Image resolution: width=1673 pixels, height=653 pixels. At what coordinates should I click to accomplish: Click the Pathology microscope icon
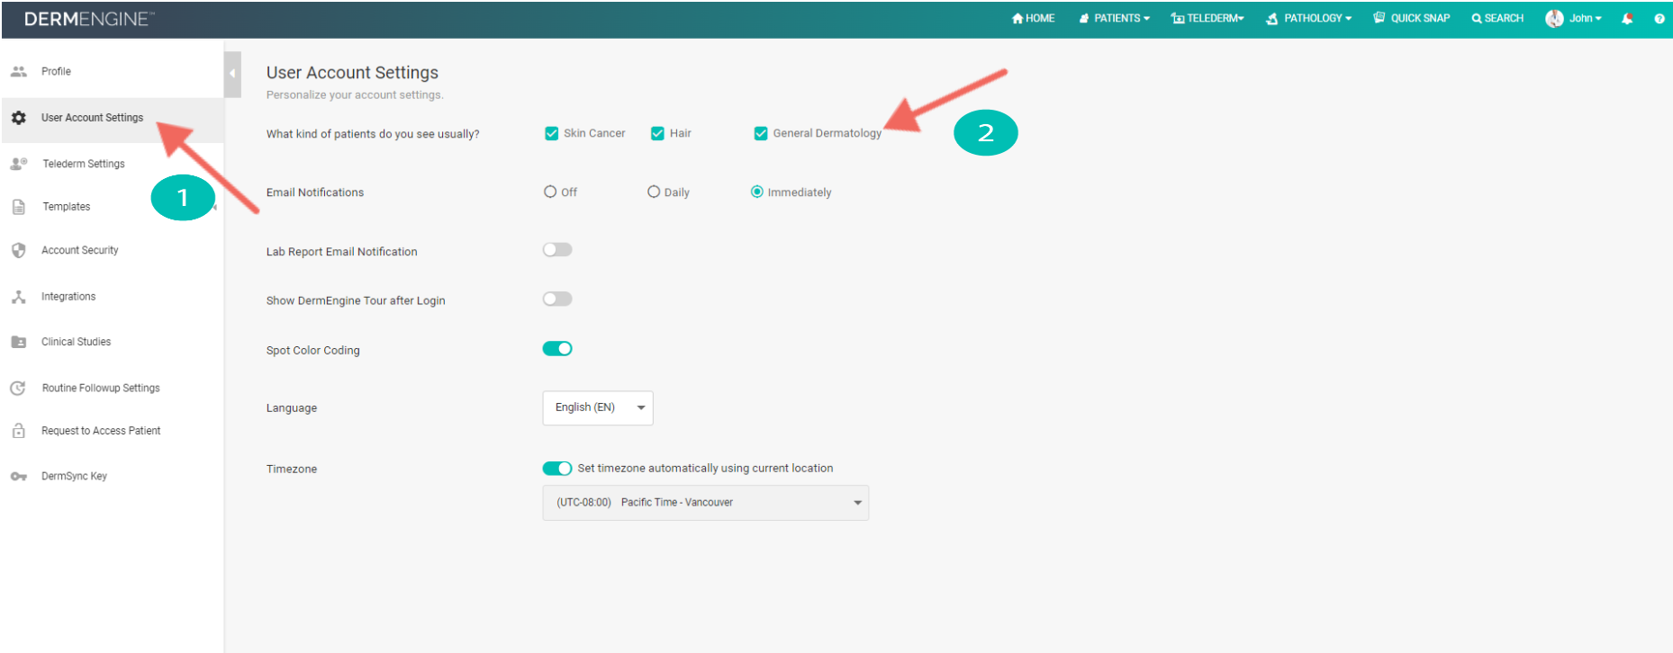coord(1271,18)
